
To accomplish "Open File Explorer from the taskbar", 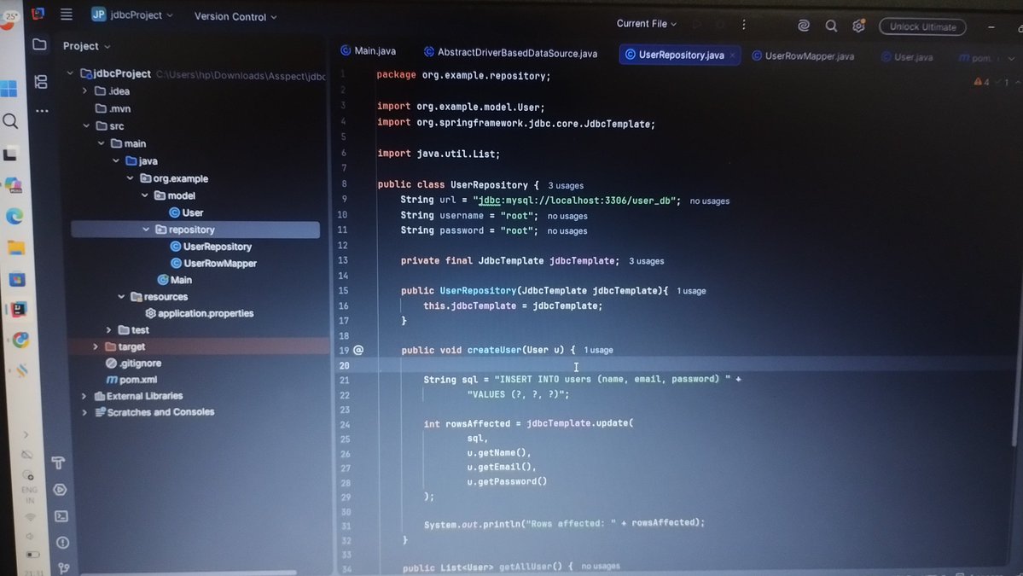I will 15,247.
